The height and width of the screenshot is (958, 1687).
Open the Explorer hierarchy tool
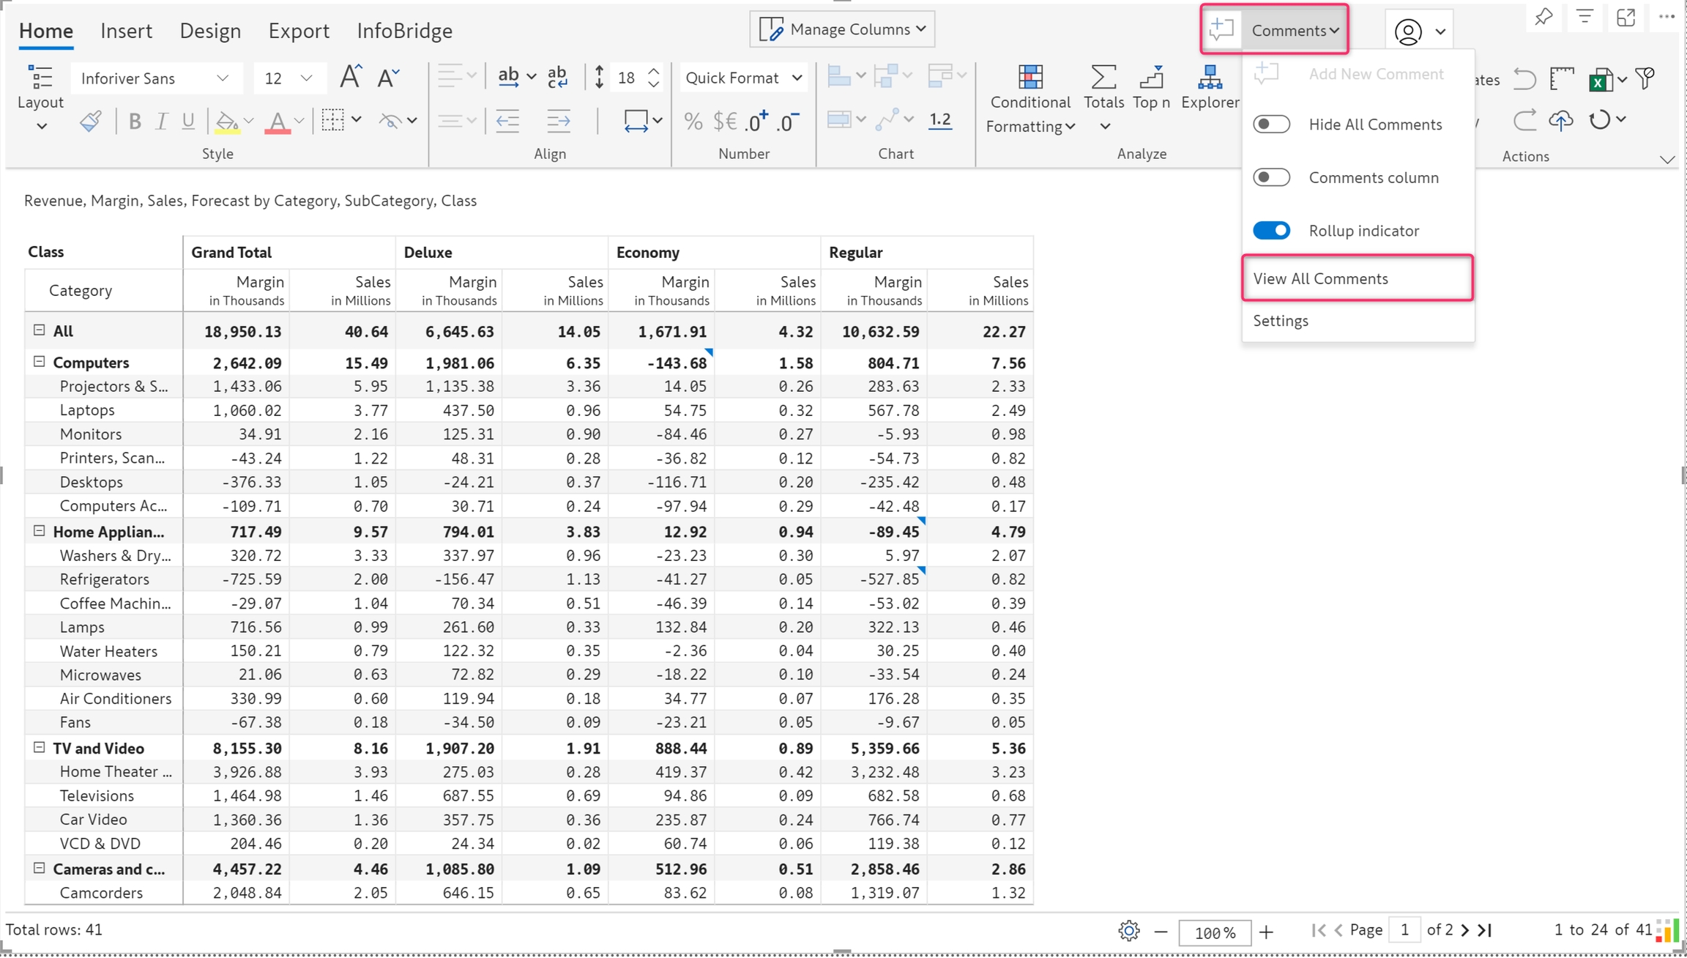(x=1210, y=78)
